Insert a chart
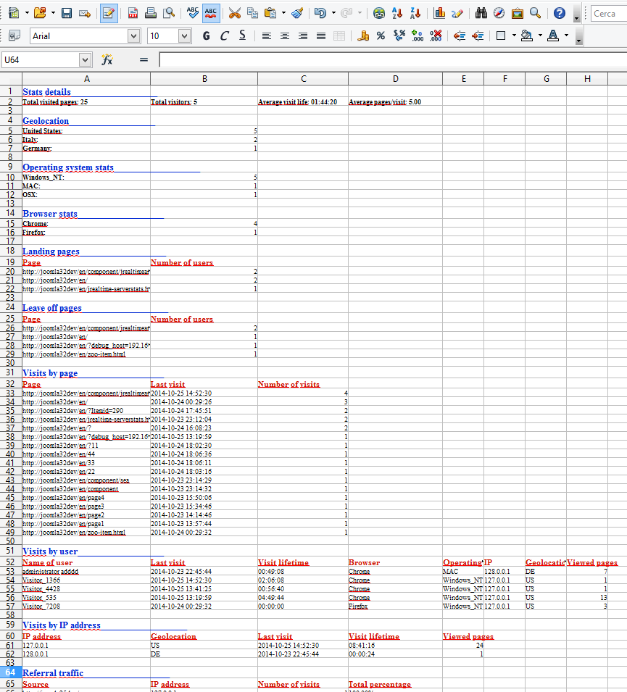Image resolution: width=627 pixels, height=692 pixels. (x=439, y=13)
